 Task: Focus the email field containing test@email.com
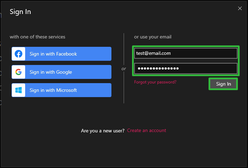(x=186, y=53)
